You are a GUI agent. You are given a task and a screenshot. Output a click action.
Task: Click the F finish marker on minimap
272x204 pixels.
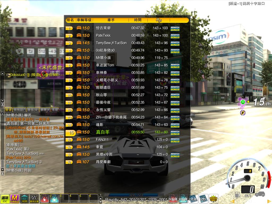point(243,113)
